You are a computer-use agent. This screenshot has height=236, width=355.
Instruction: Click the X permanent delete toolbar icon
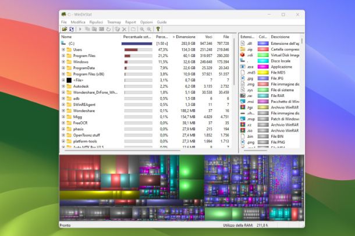point(124,29)
